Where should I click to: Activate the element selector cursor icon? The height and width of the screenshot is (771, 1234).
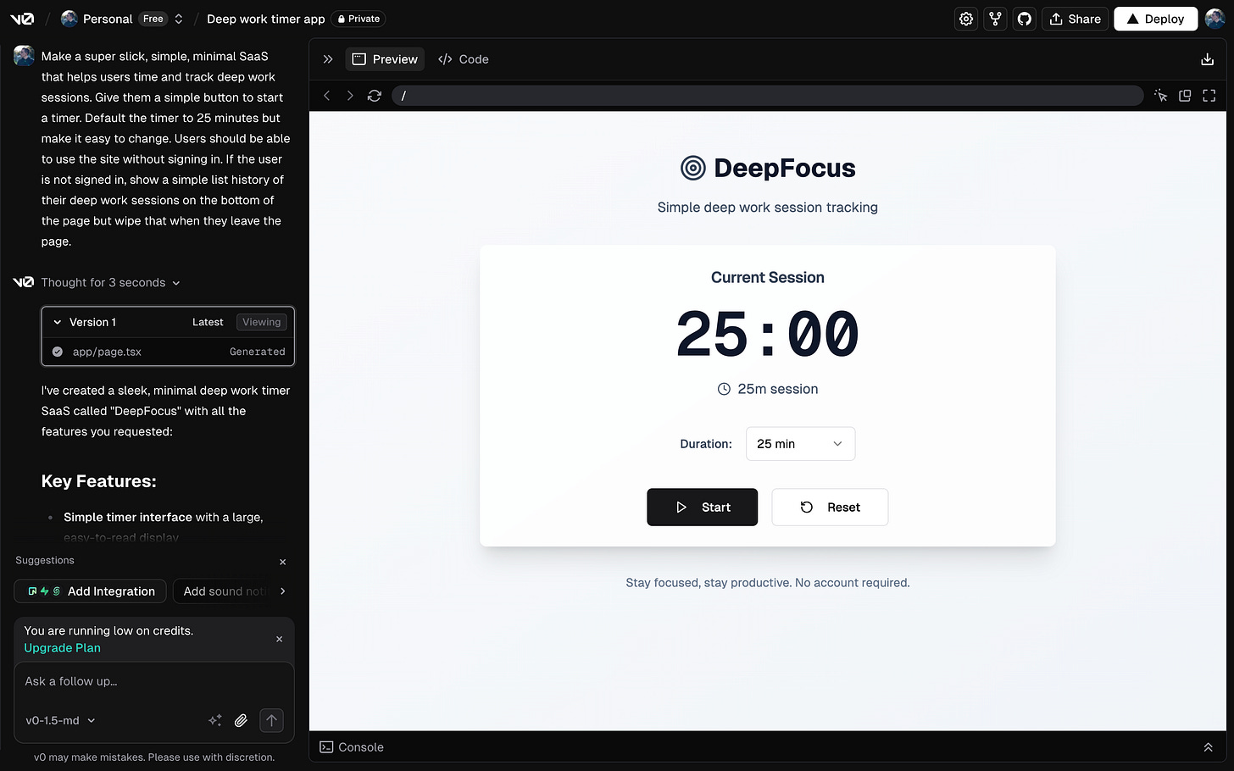pyautogui.click(x=1161, y=96)
